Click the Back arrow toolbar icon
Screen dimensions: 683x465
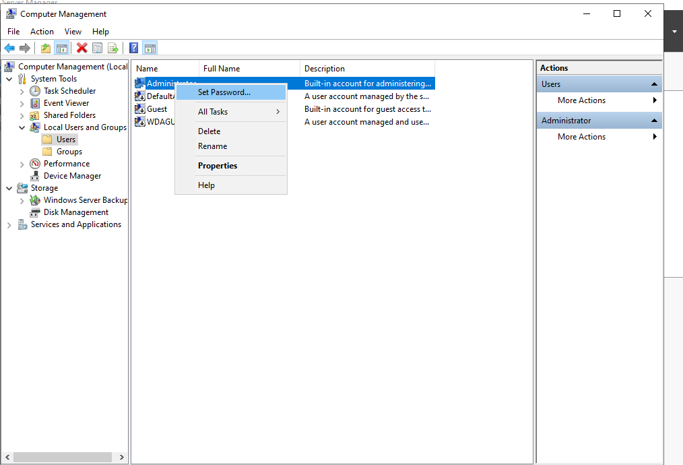coord(9,48)
